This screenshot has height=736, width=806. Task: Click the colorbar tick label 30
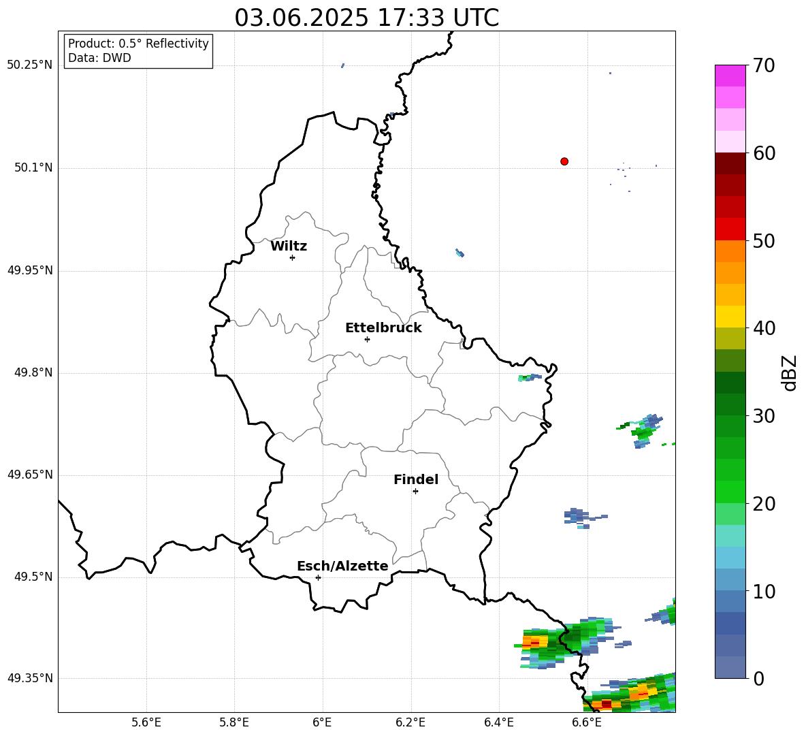click(x=764, y=416)
